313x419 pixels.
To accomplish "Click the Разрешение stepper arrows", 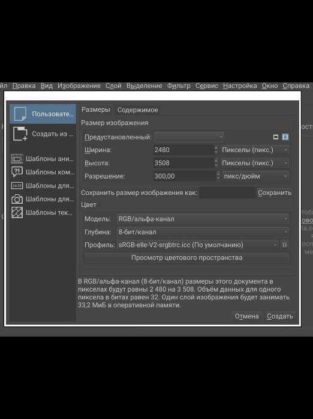I will [x=218, y=176].
